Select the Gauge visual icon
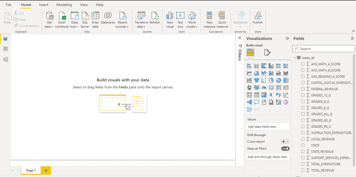Image resolution: width=356 pixels, height=177 pixels. pos(264,88)
